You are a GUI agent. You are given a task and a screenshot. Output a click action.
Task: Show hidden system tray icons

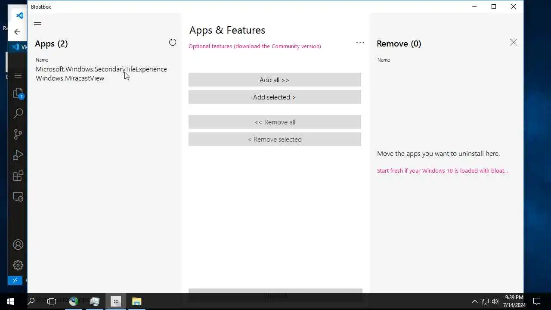click(475, 301)
